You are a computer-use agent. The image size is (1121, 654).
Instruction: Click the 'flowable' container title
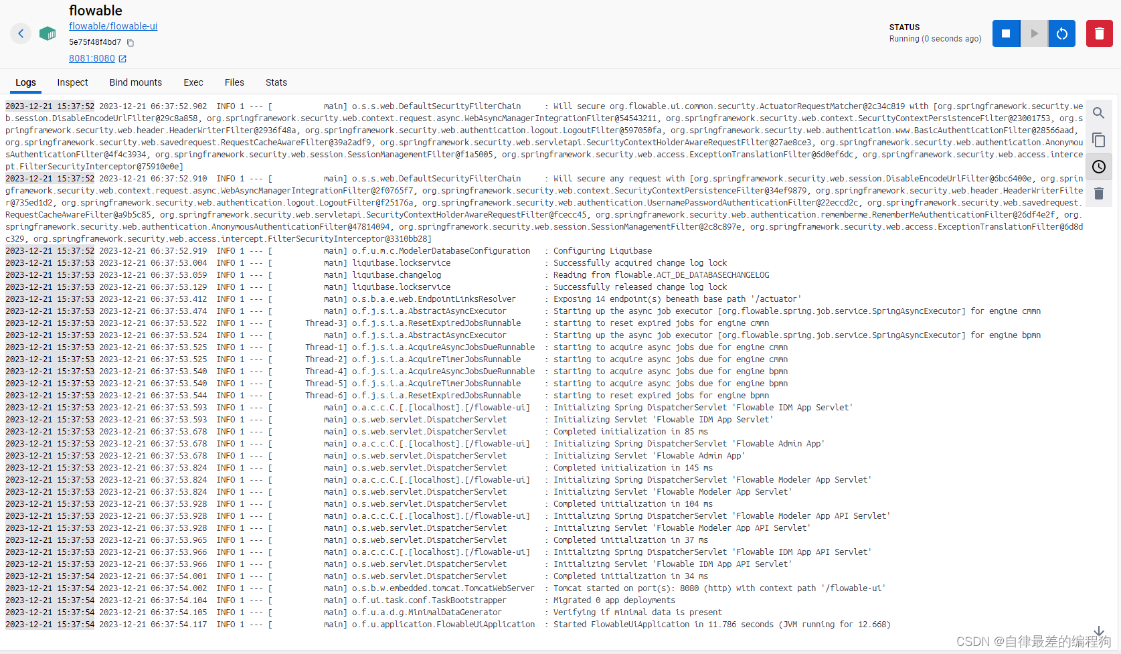(96, 11)
